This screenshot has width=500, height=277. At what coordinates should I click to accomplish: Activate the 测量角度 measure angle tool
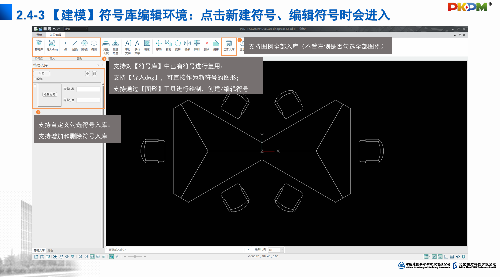(115, 47)
